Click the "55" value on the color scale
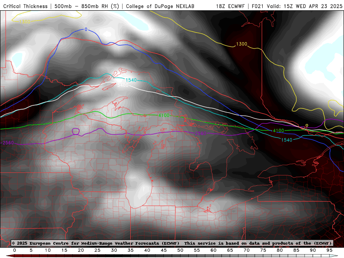 [x=197, y=250]
